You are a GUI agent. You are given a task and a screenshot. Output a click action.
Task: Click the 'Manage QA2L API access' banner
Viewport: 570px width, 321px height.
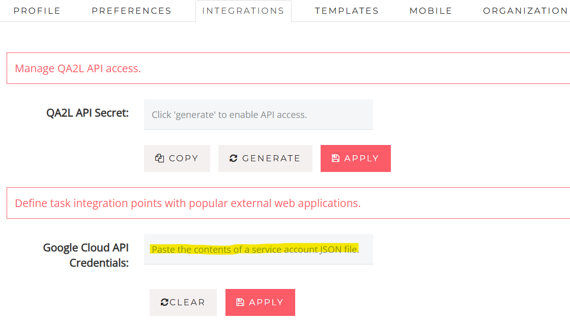coord(288,68)
